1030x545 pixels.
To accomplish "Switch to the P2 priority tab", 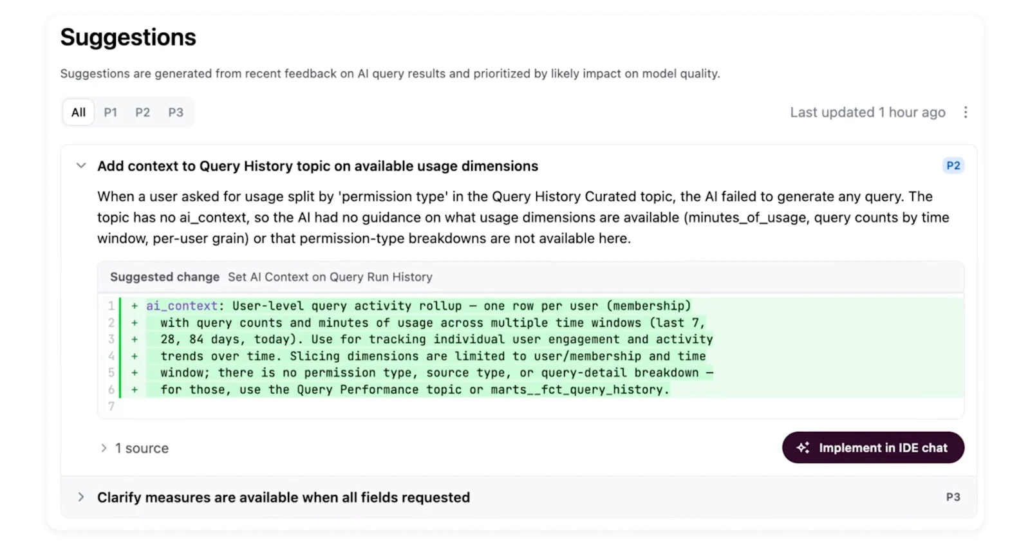I will click(142, 113).
